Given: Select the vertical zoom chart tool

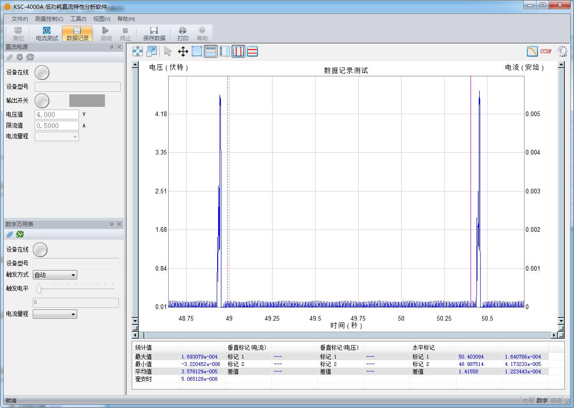Looking at the screenshot, I should (x=225, y=51).
